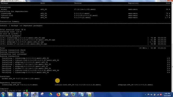Click the "Installed size: 114 M" line
Image resolution: width=173 pixels, height=97 pixels.
(x=11, y=32)
